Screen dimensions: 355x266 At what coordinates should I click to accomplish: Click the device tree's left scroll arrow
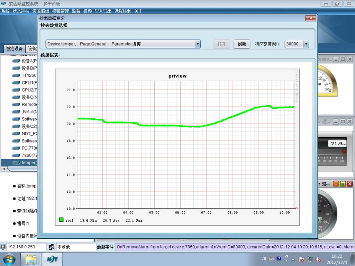pos(4,169)
